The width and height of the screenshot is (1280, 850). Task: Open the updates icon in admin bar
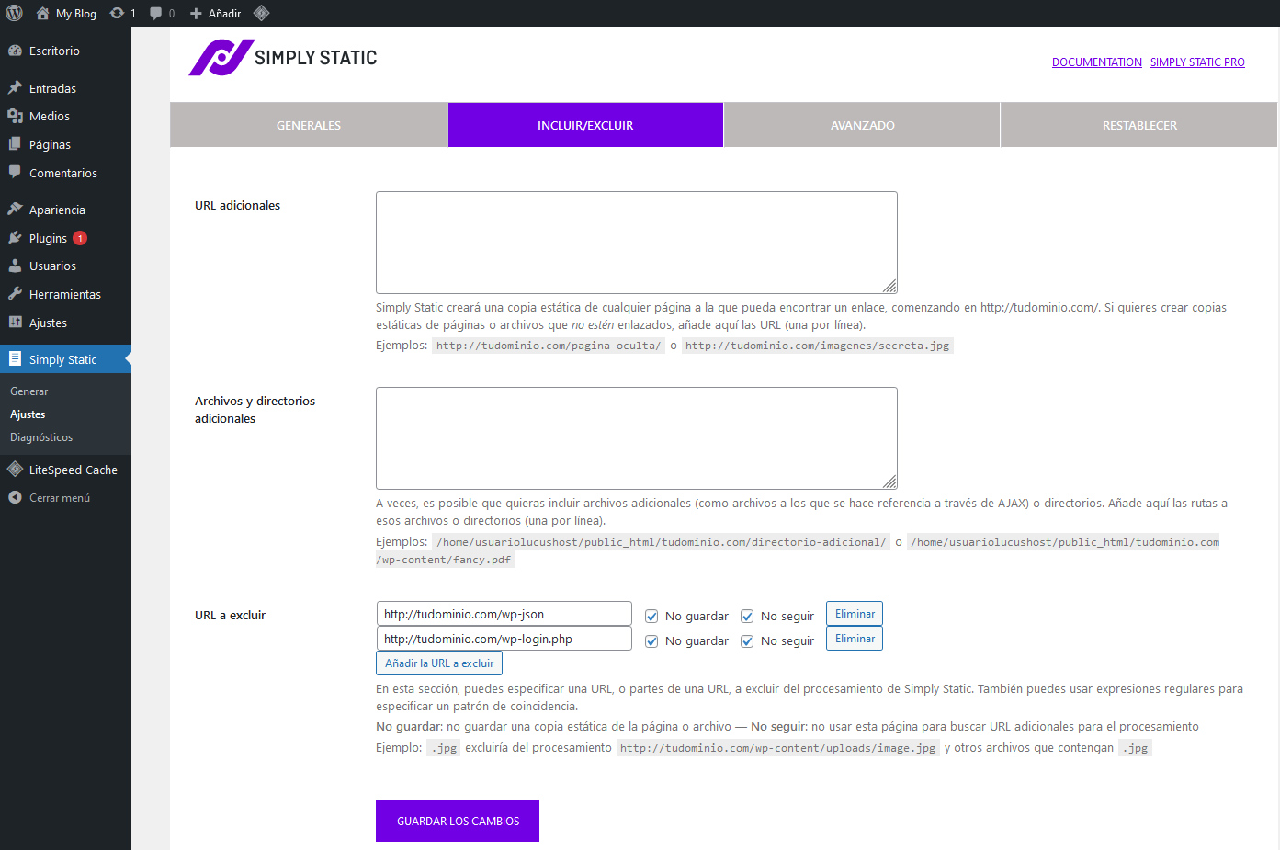pyautogui.click(x=117, y=13)
